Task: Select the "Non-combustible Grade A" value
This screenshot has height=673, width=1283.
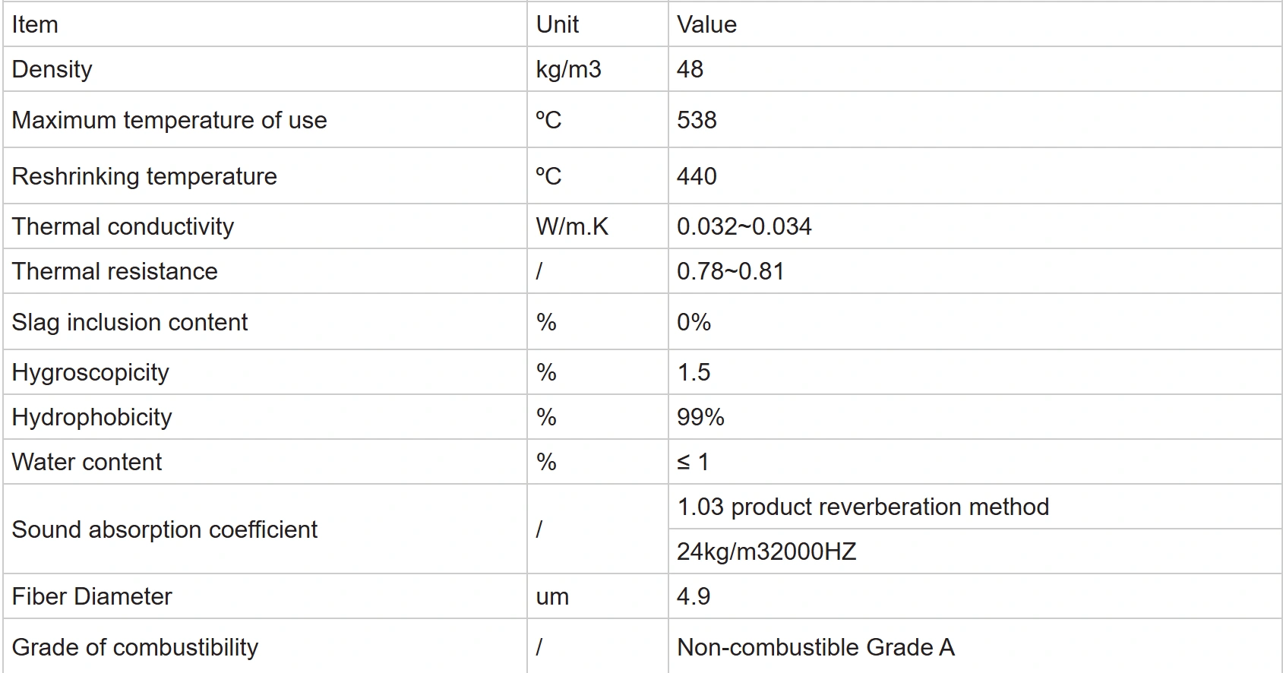Action: (x=815, y=647)
